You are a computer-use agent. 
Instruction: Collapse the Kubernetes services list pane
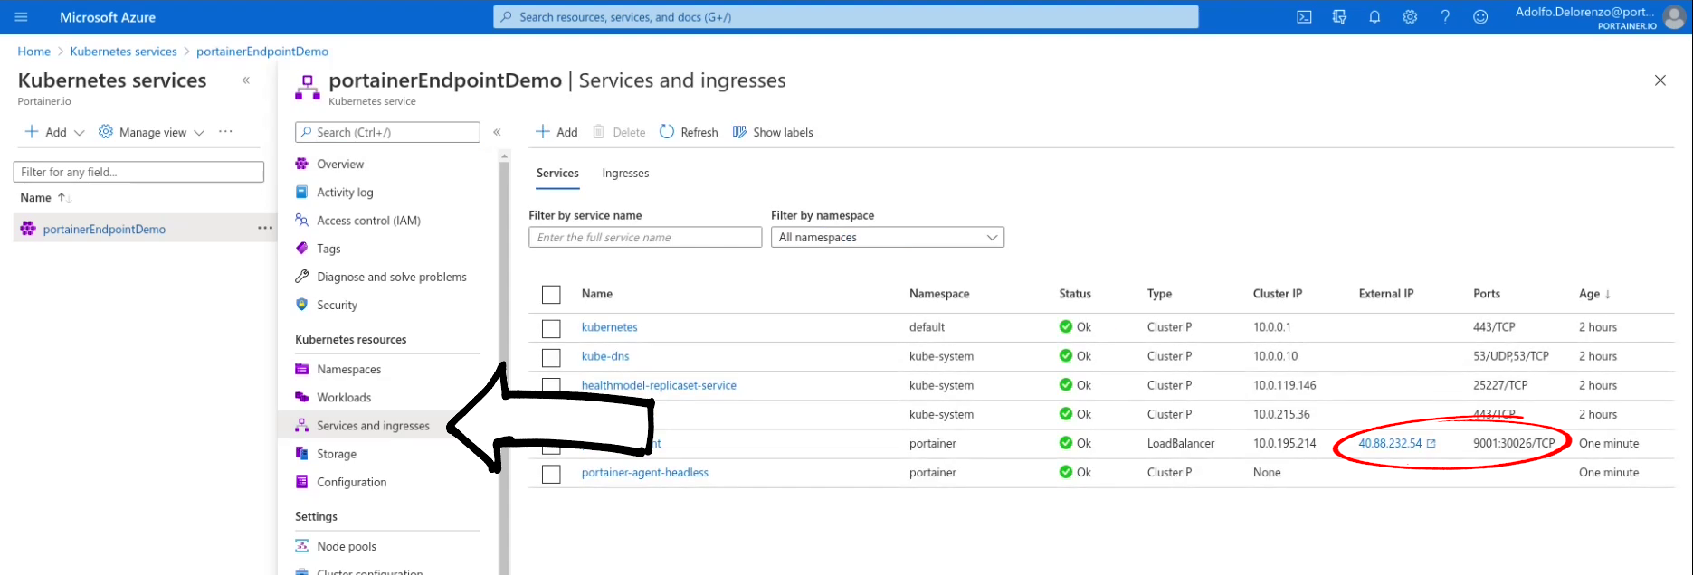pos(245,80)
